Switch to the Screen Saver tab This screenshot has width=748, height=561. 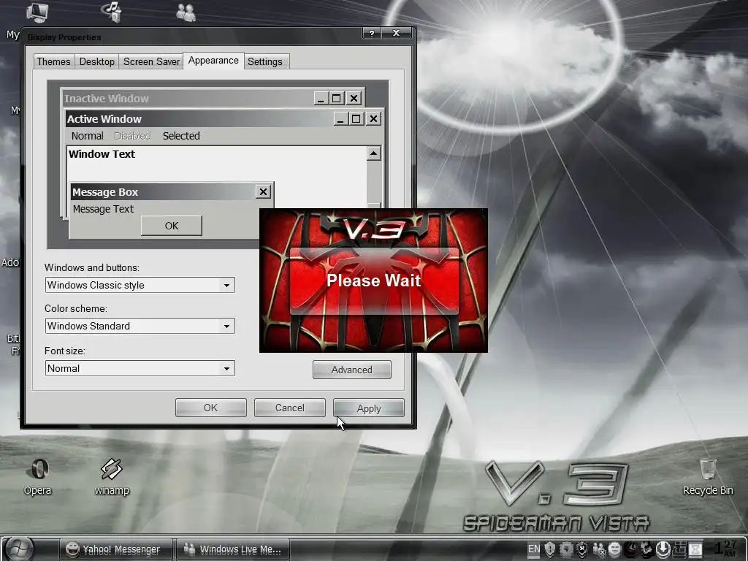pos(151,61)
